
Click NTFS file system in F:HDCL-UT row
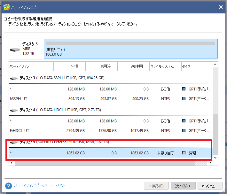click(x=165, y=131)
